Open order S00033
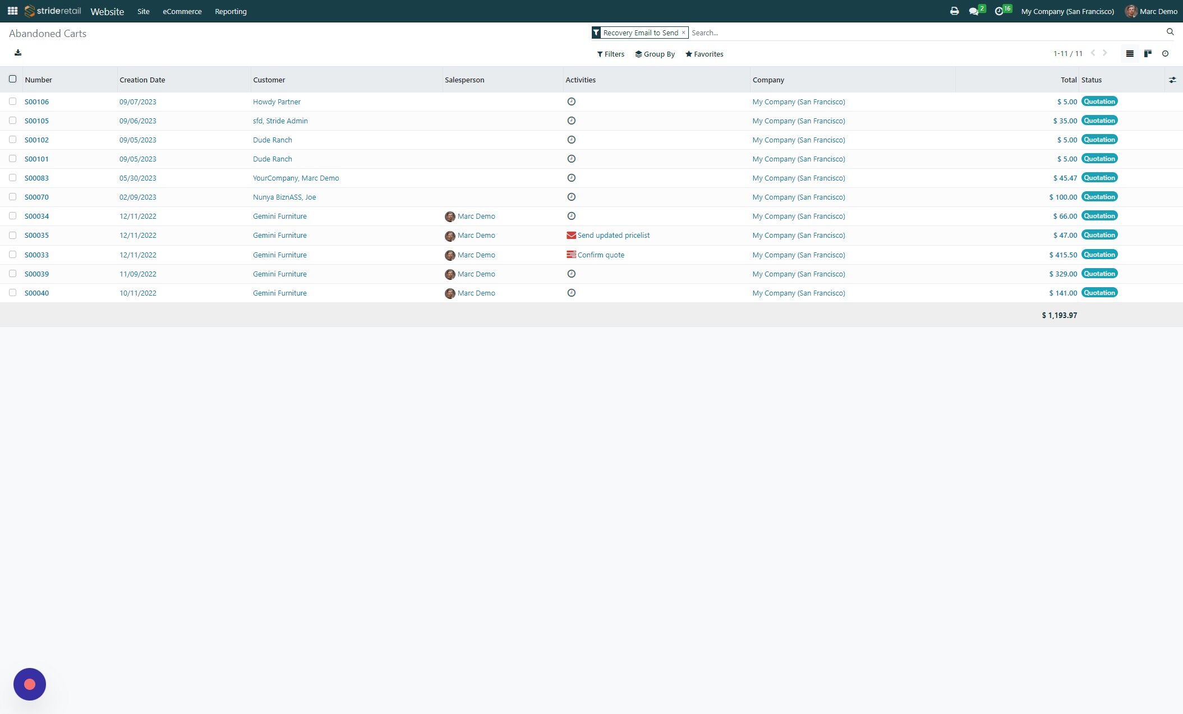 (x=36, y=255)
